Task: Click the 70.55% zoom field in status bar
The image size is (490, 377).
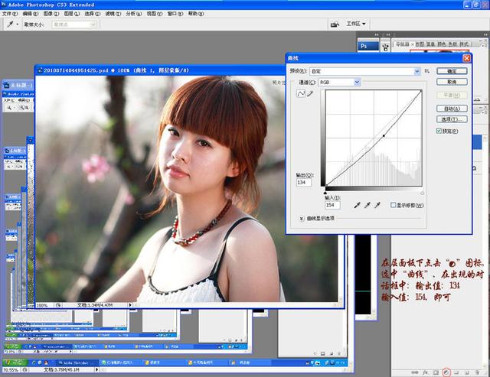Action: point(10,370)
